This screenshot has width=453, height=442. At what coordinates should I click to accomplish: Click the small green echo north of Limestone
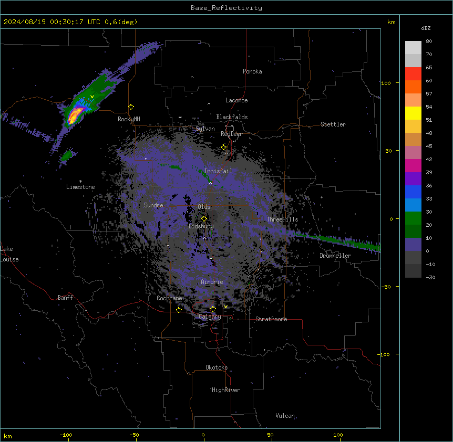coord(67,156)
